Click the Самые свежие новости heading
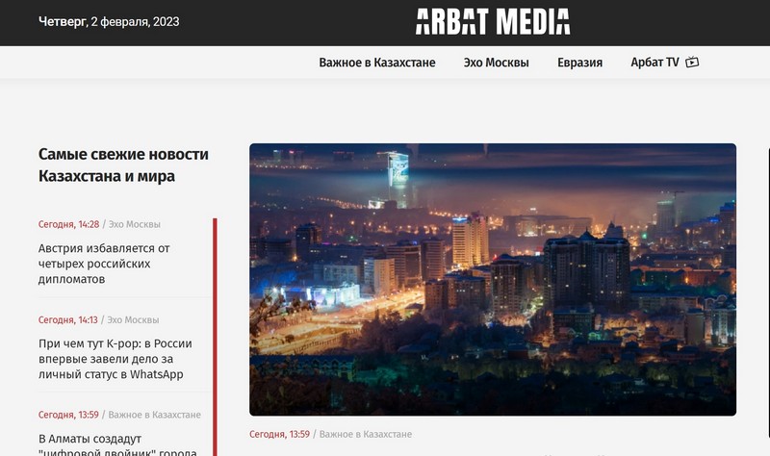 click(123, 165)
